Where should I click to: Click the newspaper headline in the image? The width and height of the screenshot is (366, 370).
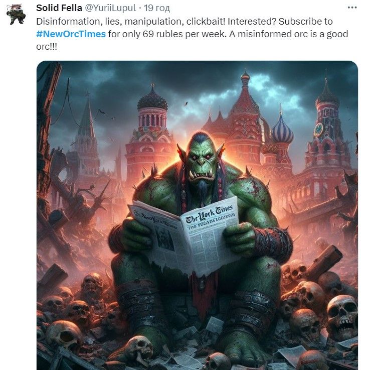tap(209, 214)
